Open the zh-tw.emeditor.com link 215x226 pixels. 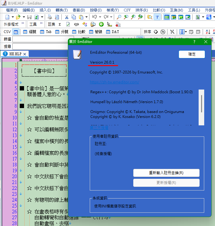pos(114,82)
